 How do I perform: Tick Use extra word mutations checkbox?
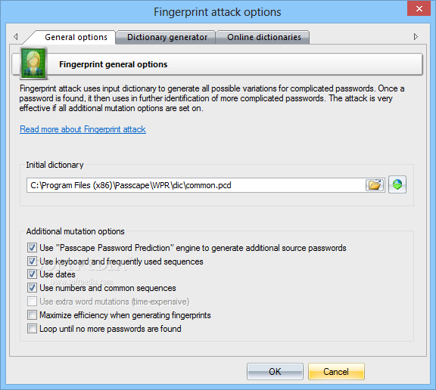coord(32,302)
